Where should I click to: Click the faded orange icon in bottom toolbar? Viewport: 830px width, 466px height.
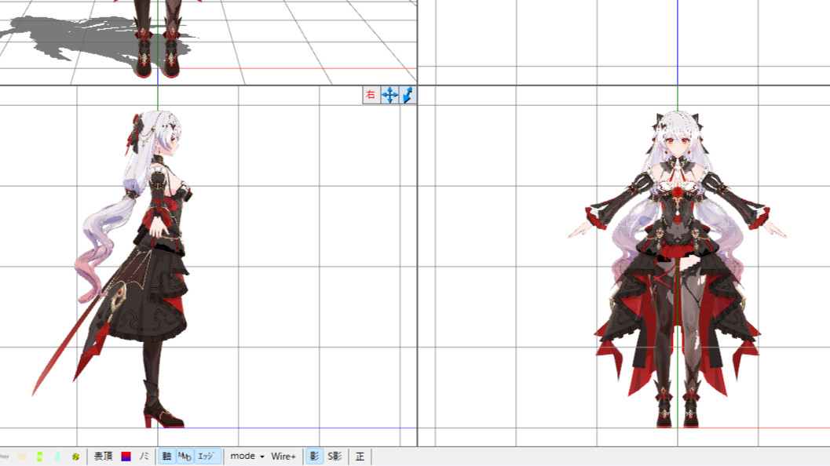pyautogui.click(x=21, y=456)
